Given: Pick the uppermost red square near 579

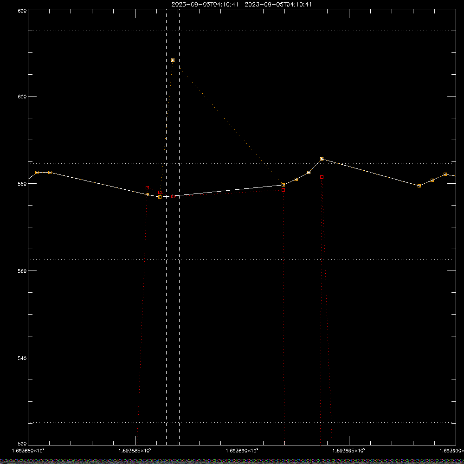Looking at the screenshot, I should pos(148,187).
